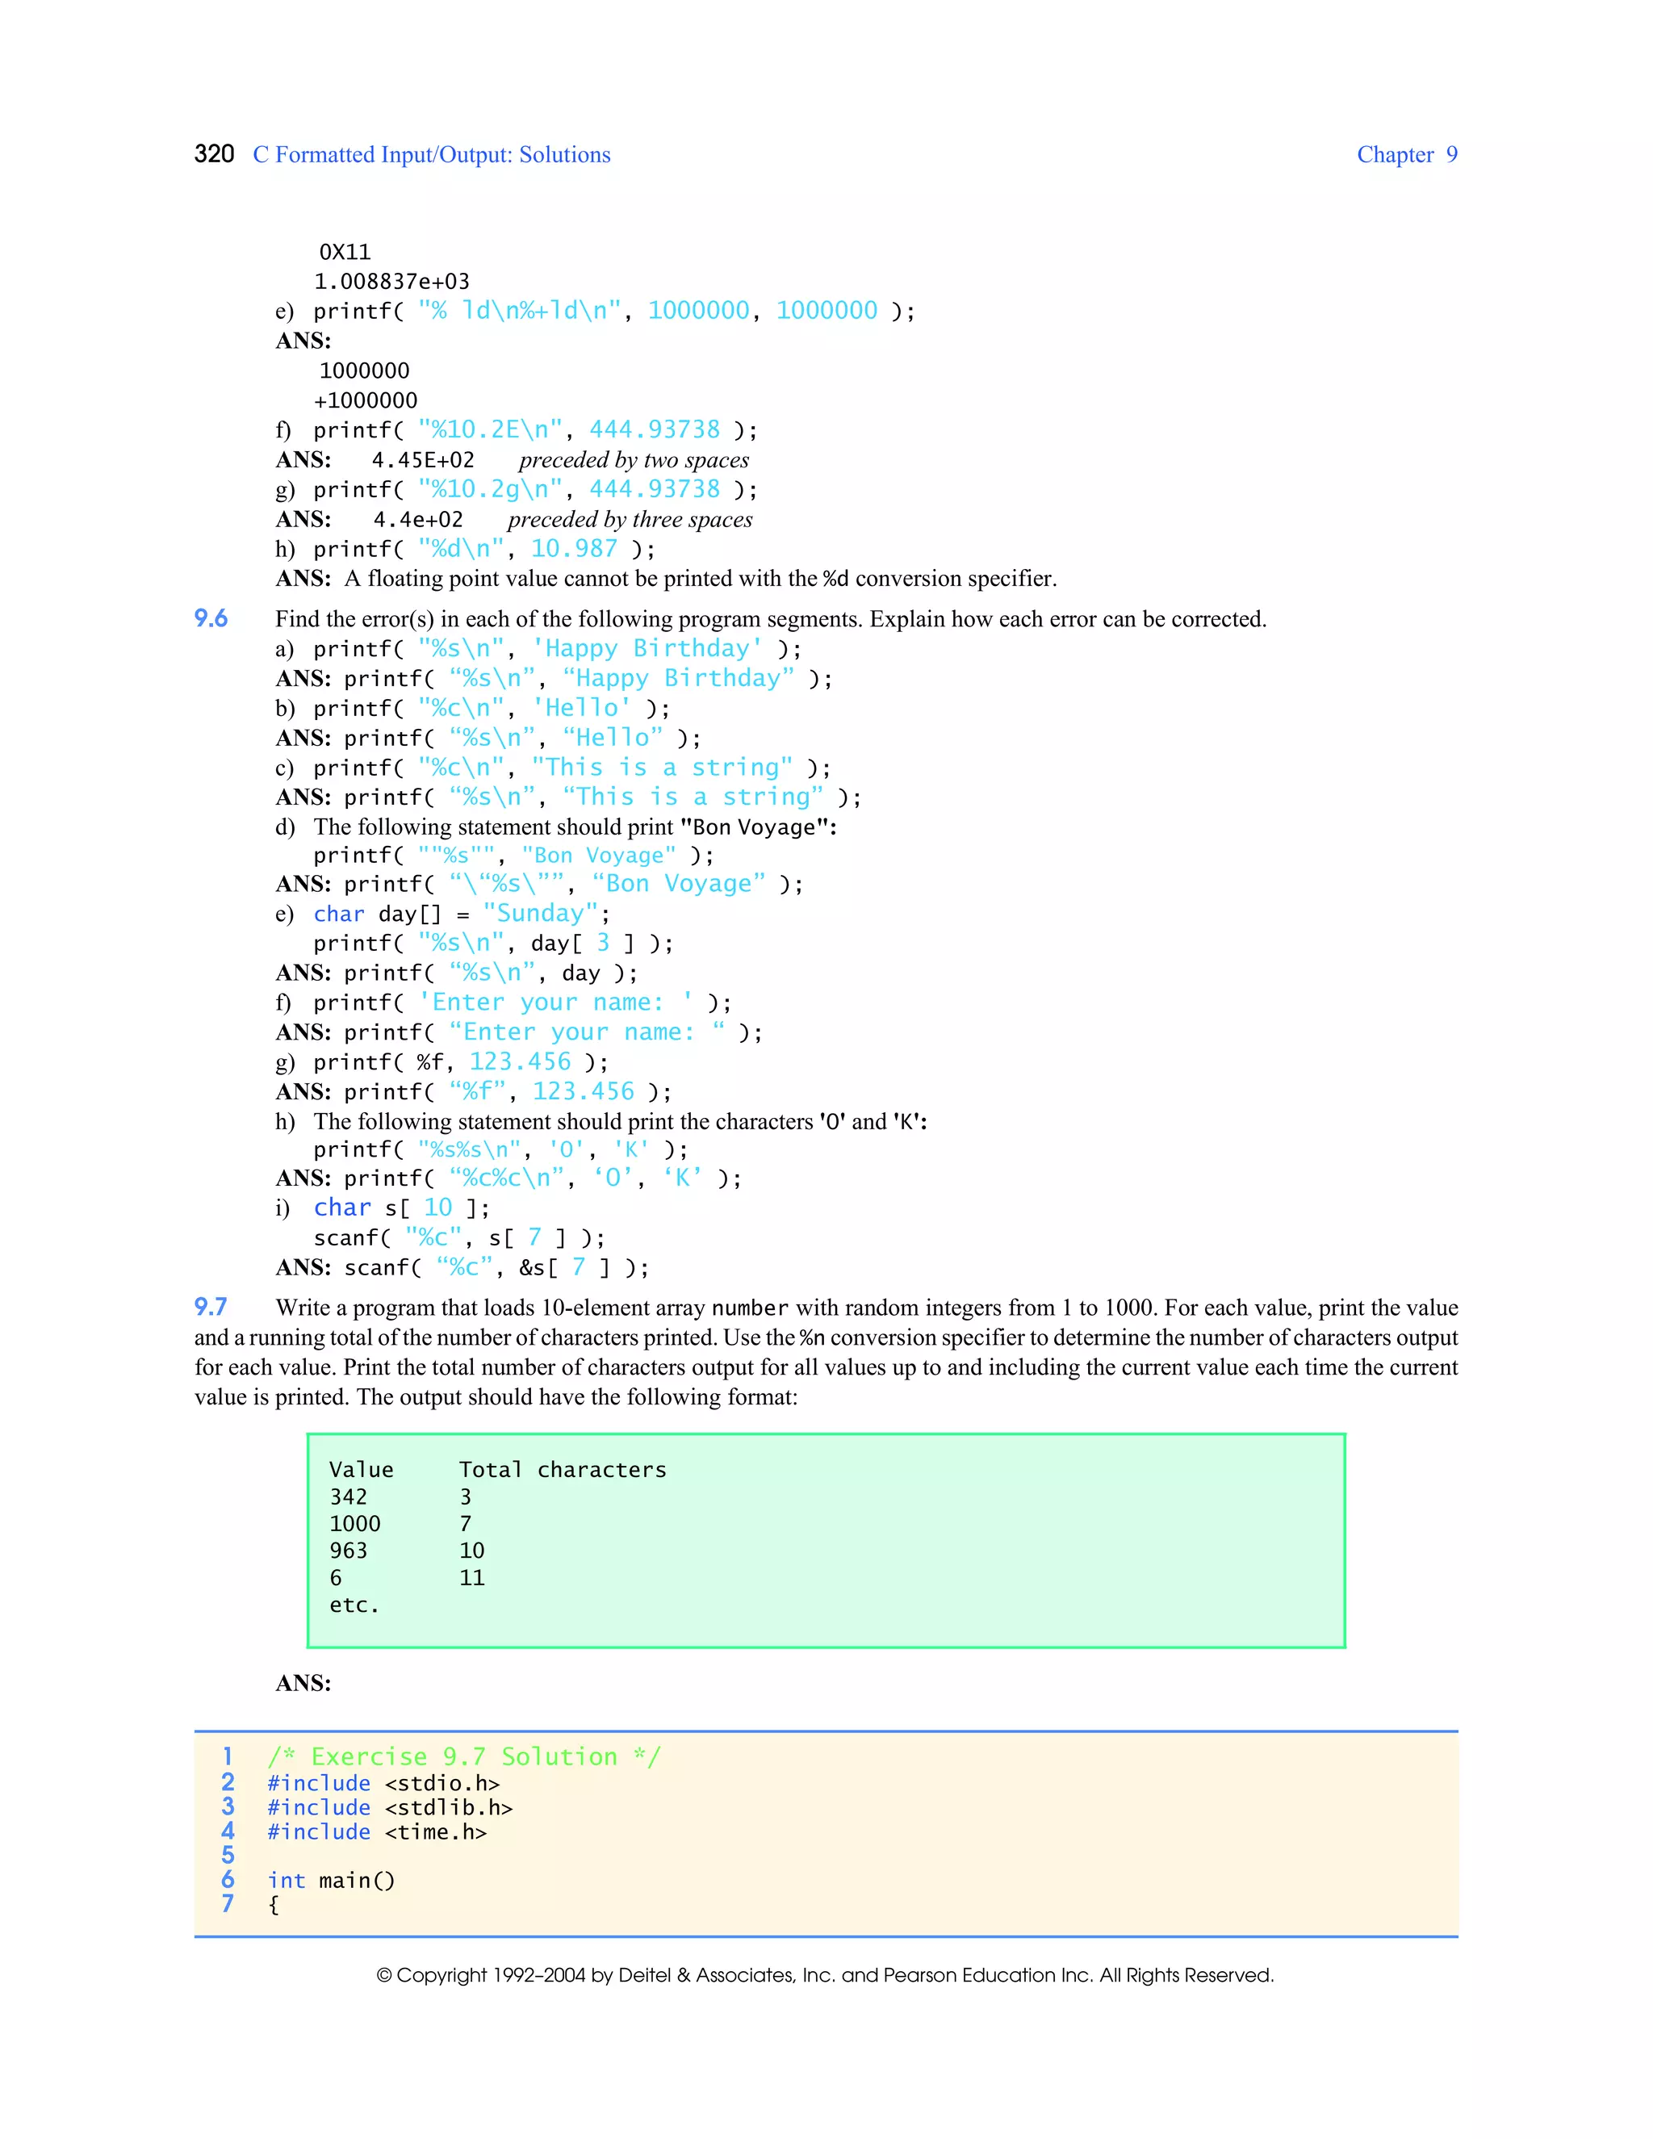Select the declaration char day[] = "Sunday"

(x=461, y=915)
